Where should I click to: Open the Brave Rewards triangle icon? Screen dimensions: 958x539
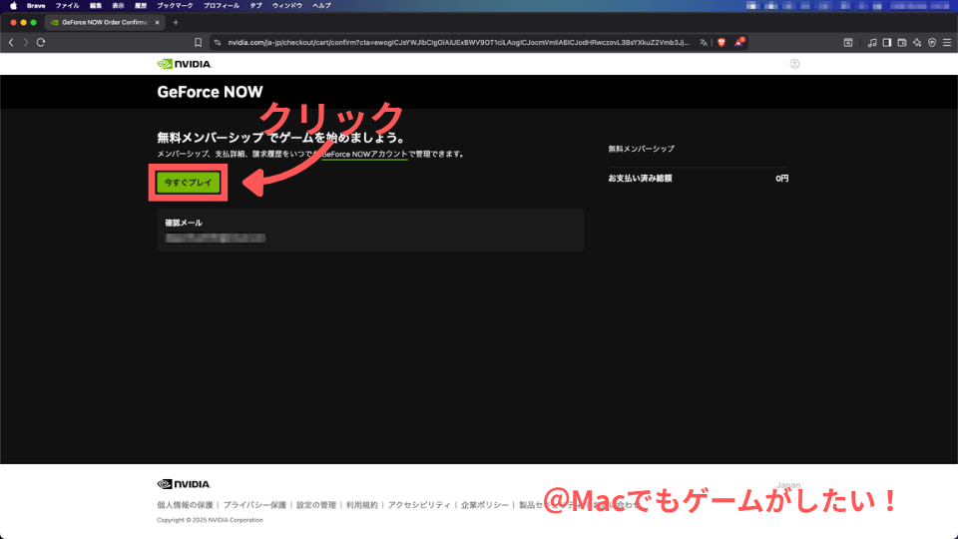739,42
